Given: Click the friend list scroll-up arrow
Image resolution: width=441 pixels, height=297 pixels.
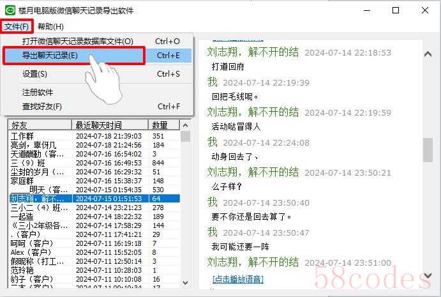Looking at the screenshot, I should click(185, 125).
